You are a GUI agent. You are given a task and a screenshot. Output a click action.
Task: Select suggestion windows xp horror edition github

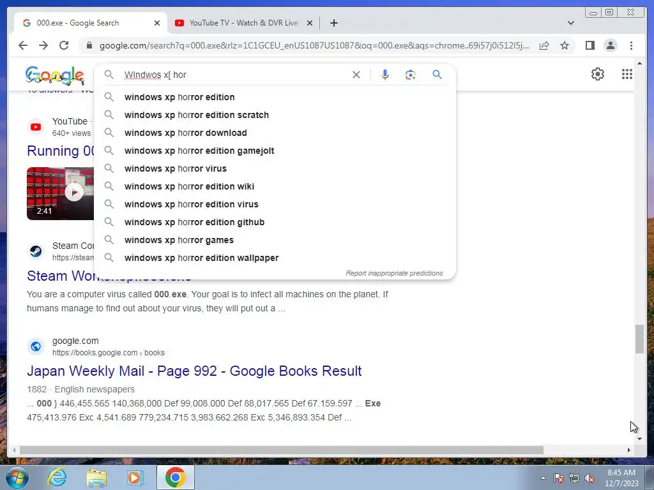[x=275, y=223]
